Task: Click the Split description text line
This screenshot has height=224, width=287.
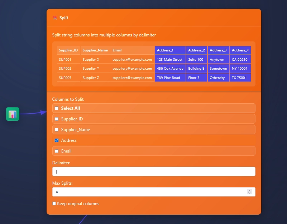Action: [x=104, y=35]
